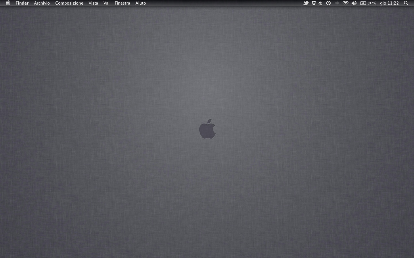414x258 pixels.
Task: Open the Apple menu
Action: point(8,3)
